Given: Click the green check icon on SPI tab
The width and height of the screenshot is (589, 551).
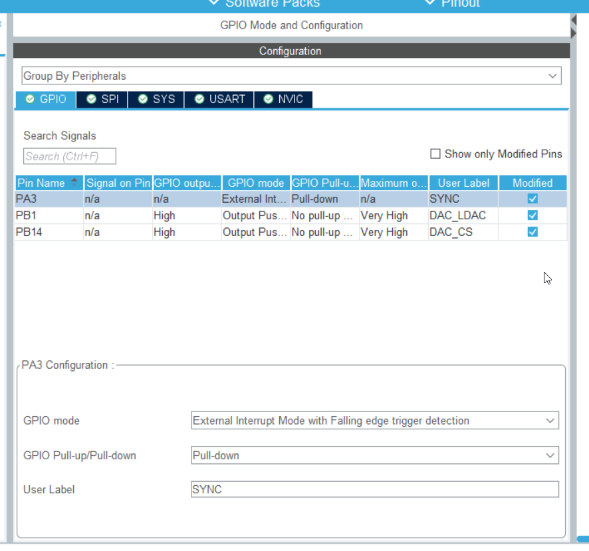Looking at the screenshot, I should [91, 99].
